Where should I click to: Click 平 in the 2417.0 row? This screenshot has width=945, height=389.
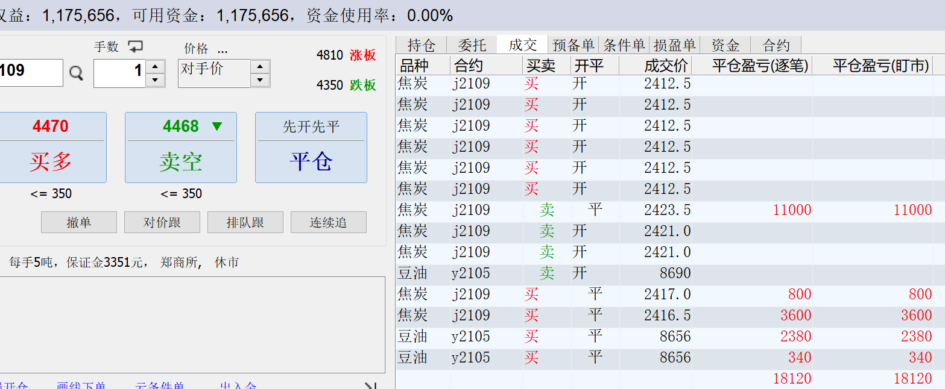pos(595,294)
